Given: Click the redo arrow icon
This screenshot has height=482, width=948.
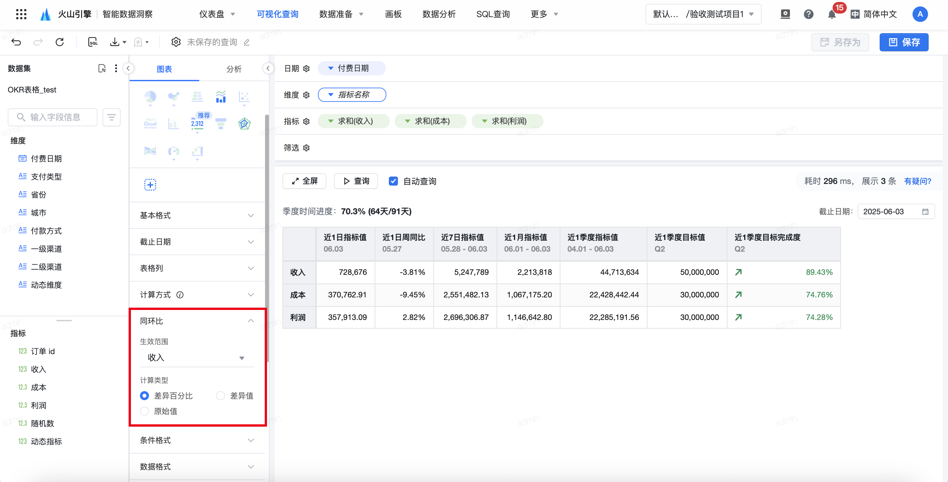Looking at the screenshot, I should click(x=37, y=42).
